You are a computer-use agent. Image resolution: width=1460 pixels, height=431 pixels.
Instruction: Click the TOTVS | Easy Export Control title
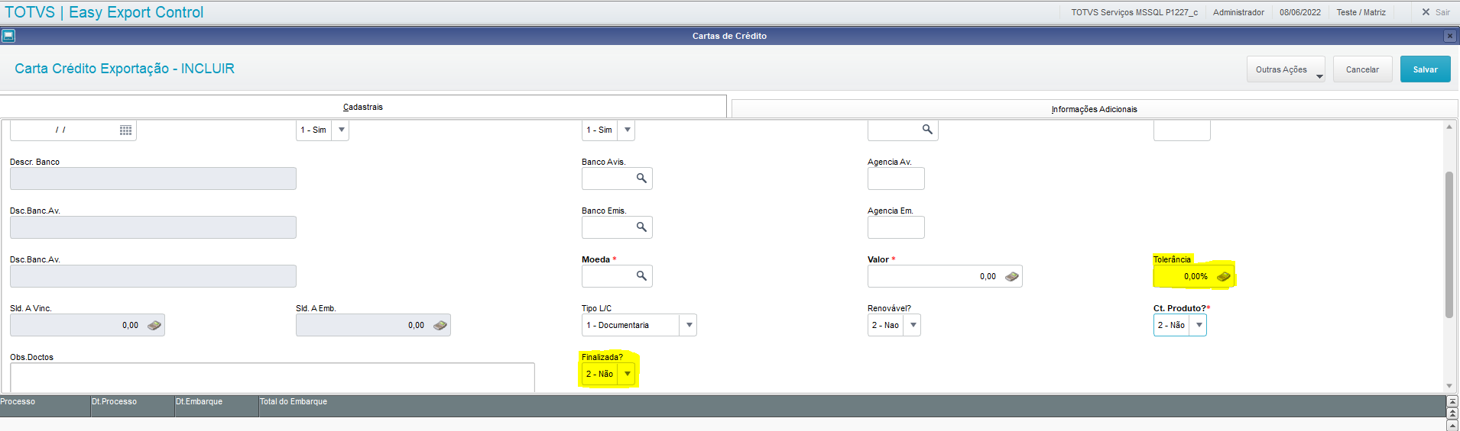(105, 12)
